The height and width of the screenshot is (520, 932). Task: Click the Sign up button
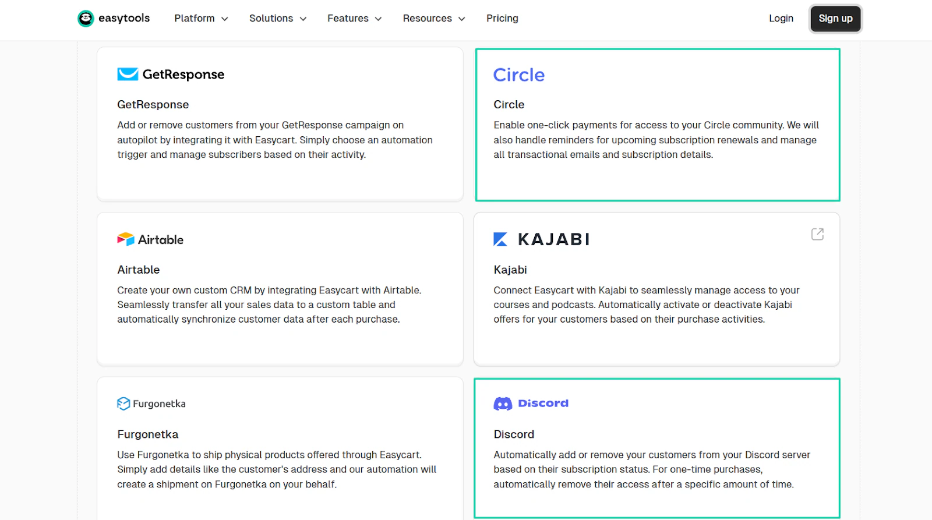pos(835,19)
